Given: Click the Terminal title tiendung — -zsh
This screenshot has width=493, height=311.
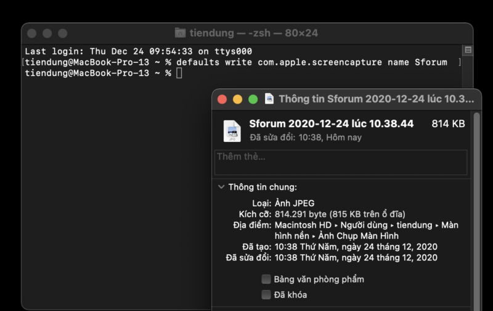Looking at the screenshot, I should point(254,33).
